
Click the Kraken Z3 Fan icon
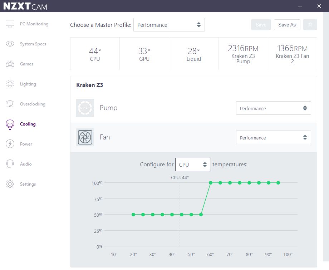click(85, 137)
